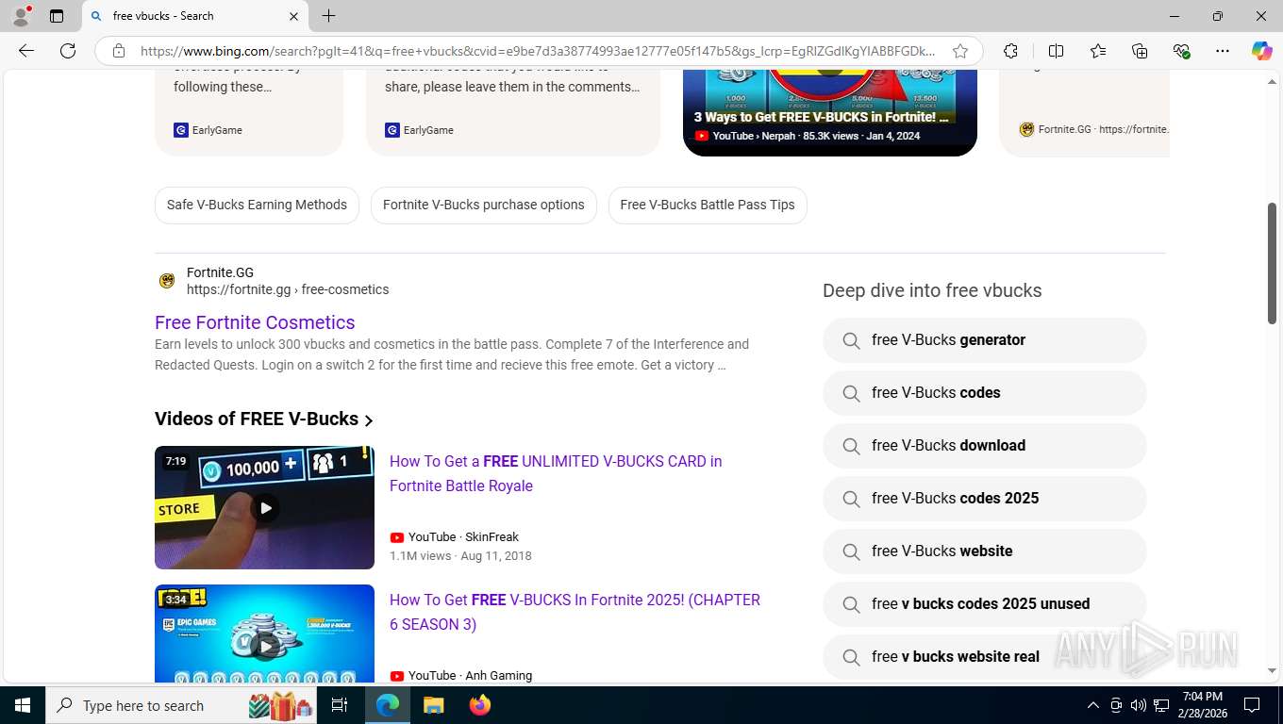Open Task View on taskbar
1283x724 pixels.
[340, 705]
